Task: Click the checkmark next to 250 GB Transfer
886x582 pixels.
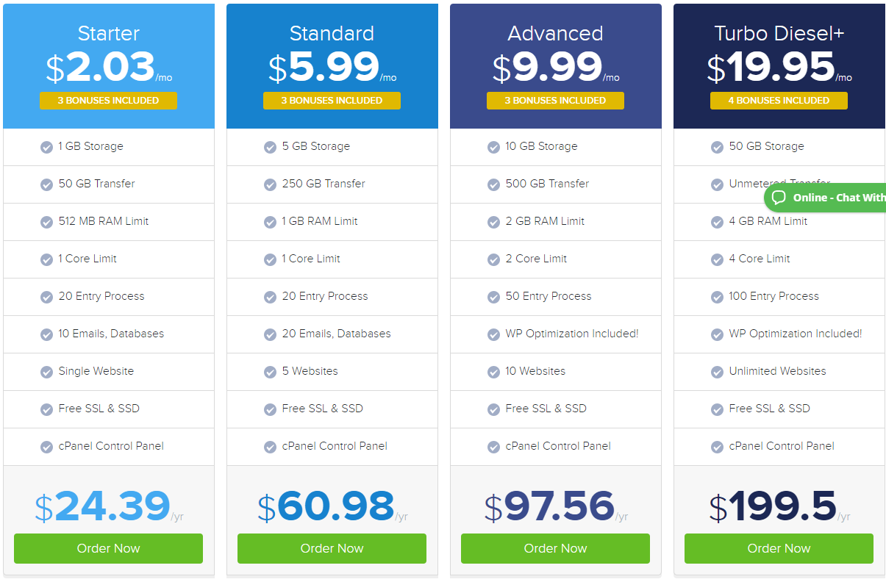Action: [x=270, y=184]
